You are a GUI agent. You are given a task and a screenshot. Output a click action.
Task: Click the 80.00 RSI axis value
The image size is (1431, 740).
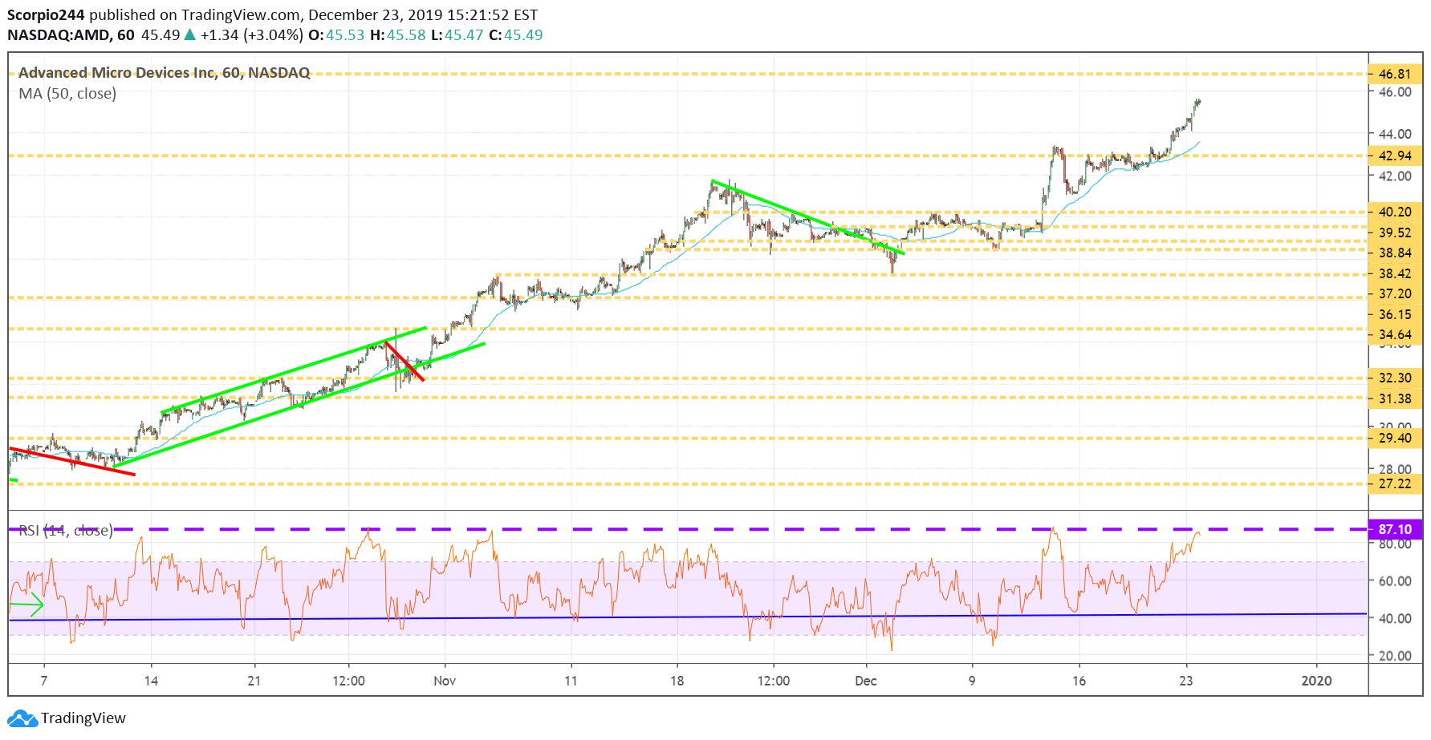click(1395, 544)
